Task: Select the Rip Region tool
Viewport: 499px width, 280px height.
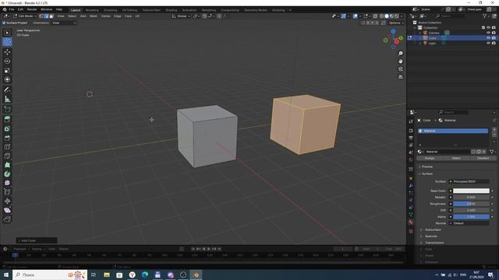Action: pos(7,219)
